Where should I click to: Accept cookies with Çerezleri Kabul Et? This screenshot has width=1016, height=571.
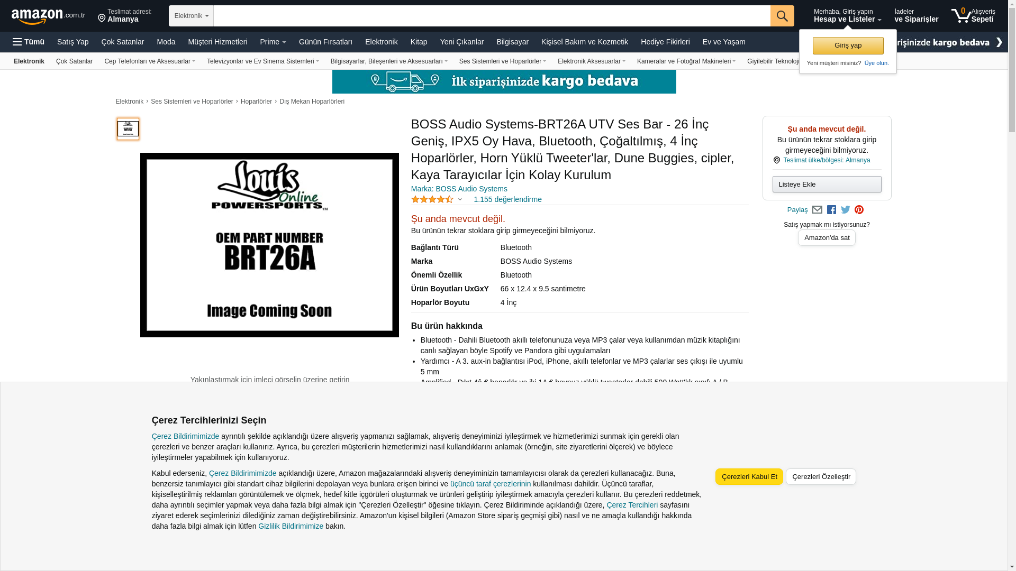tap(749, 476)
